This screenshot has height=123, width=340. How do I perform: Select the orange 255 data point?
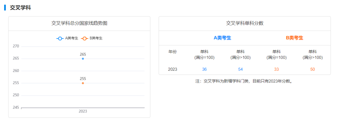(x=83, y=83)
